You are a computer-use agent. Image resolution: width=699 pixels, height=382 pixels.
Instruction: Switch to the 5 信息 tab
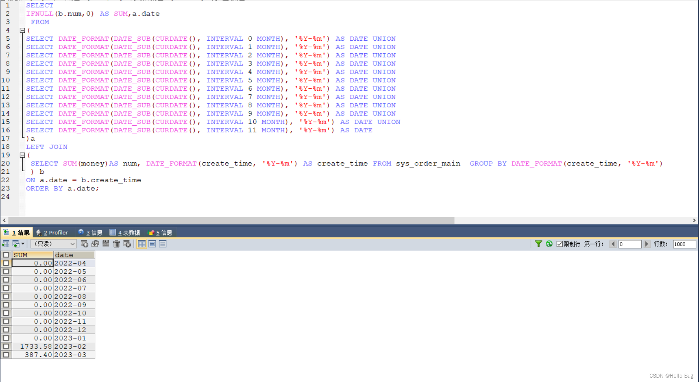click(x=160, y=233)
